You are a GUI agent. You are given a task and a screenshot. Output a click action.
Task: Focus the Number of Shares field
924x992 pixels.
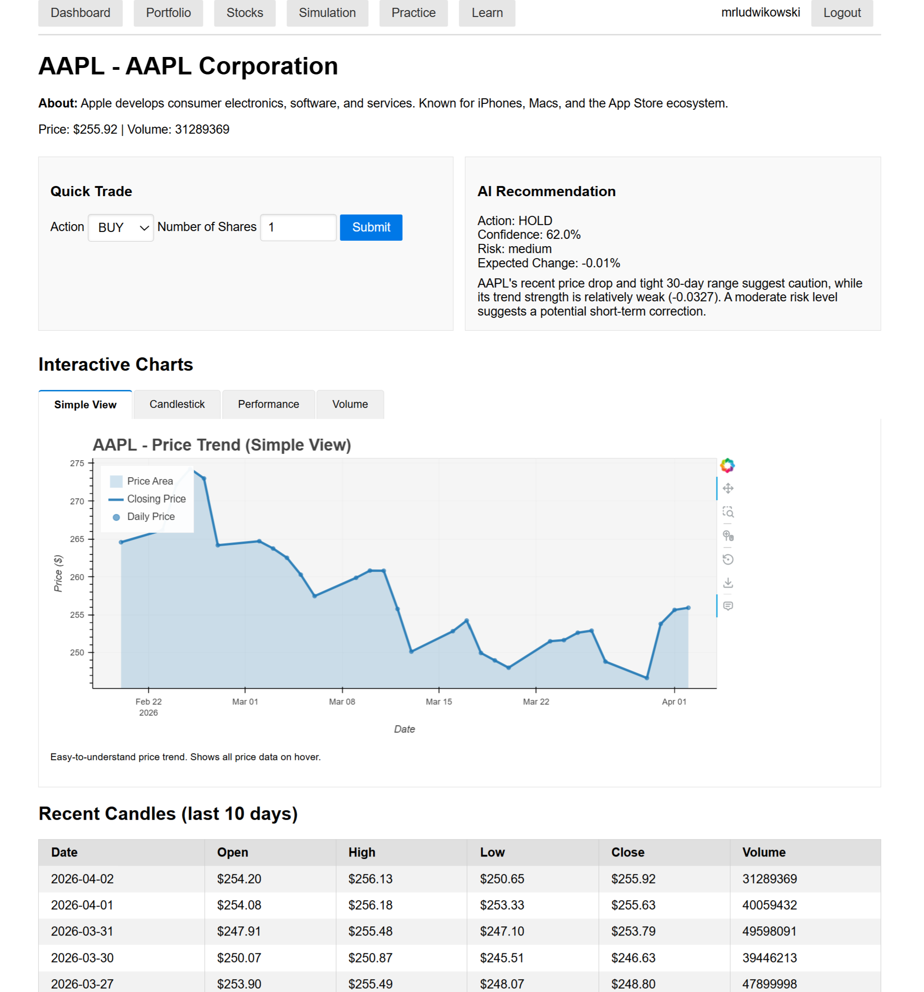tap(299, 227)
